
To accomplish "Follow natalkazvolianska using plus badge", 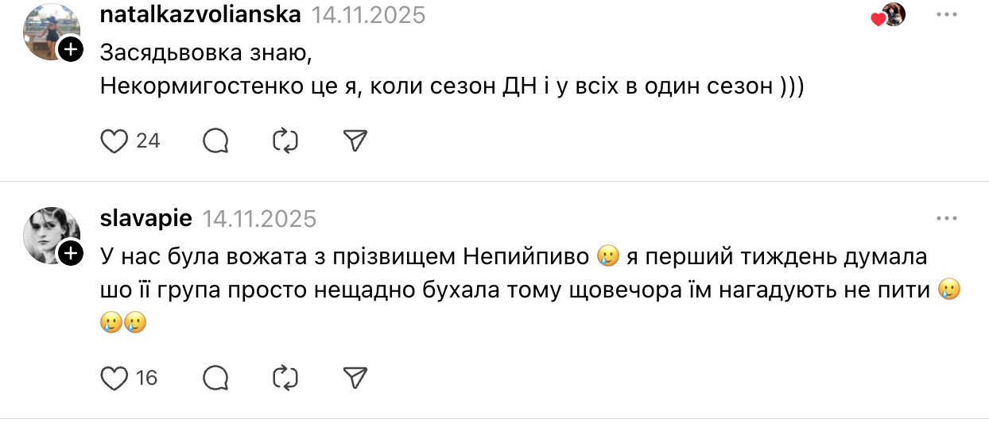I will coord(70,49).
